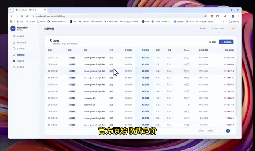The width and height of the screenshot is (255, 151).
Task: Click the 08-21 16:16 time cell
Action: tap(53, 112)
